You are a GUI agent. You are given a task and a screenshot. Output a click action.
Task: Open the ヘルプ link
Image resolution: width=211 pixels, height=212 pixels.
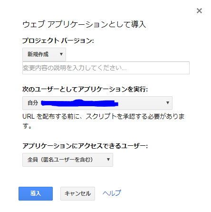(112, 193)
